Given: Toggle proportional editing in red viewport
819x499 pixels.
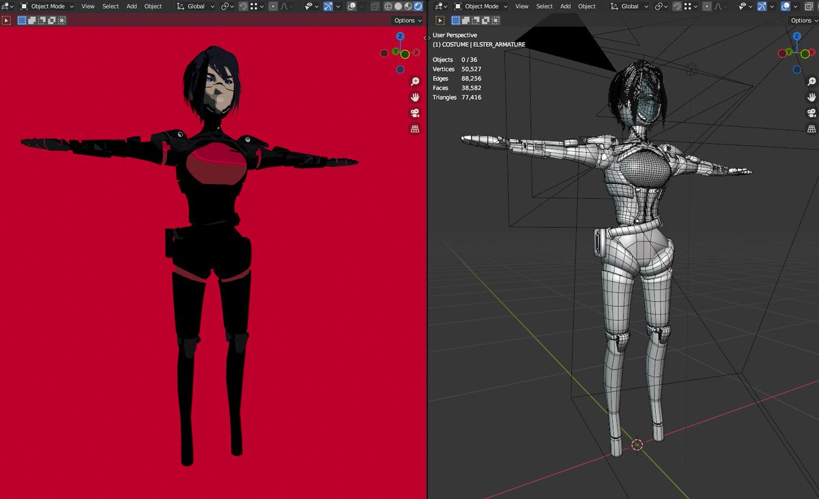Looking at the screenshot, I should [x=273, y=6].
